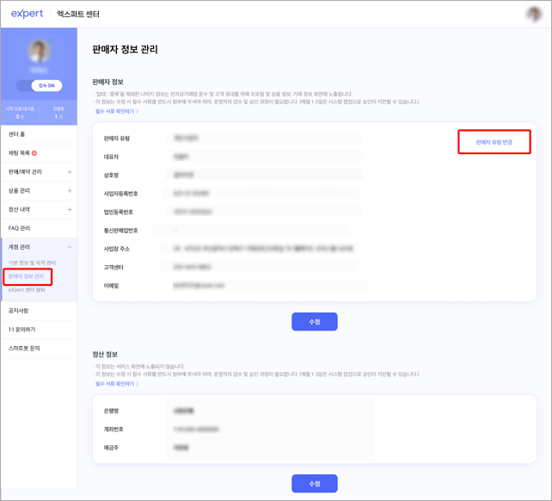The image size is (552, 501).
Task: Expand the 판매/예약 관리 plus icon
Action: tap(70, 172)
